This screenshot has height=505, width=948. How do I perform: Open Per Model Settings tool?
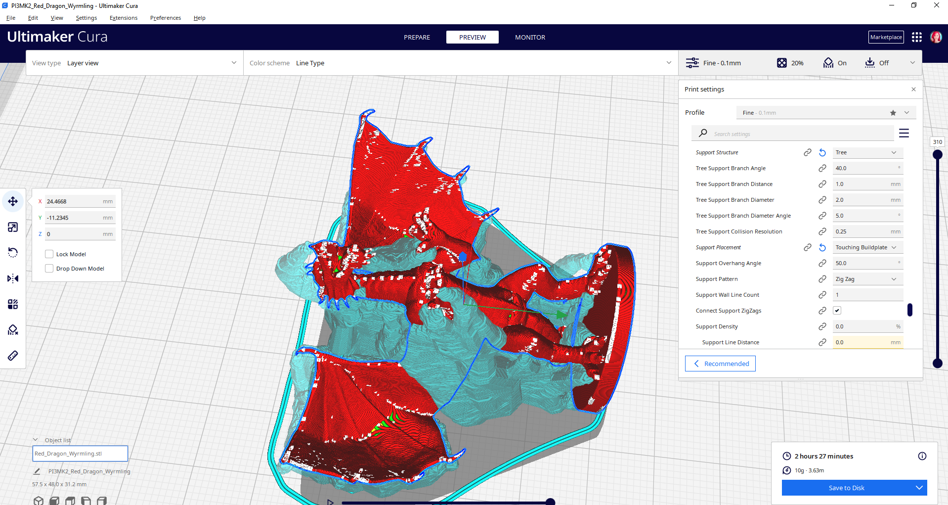pos(12,304)
